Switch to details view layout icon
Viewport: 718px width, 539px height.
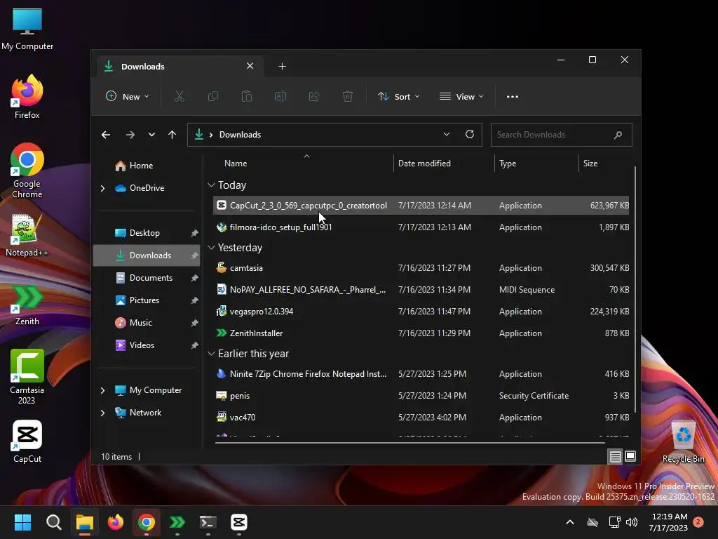[x=615, y=456]
